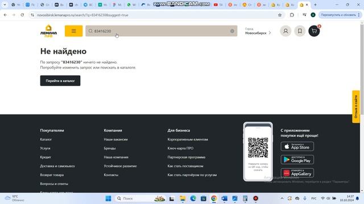Open the Возврат товара link
The height and width of the screenshot is (204, 364).
pyautogui.click(x=52, y=175)
